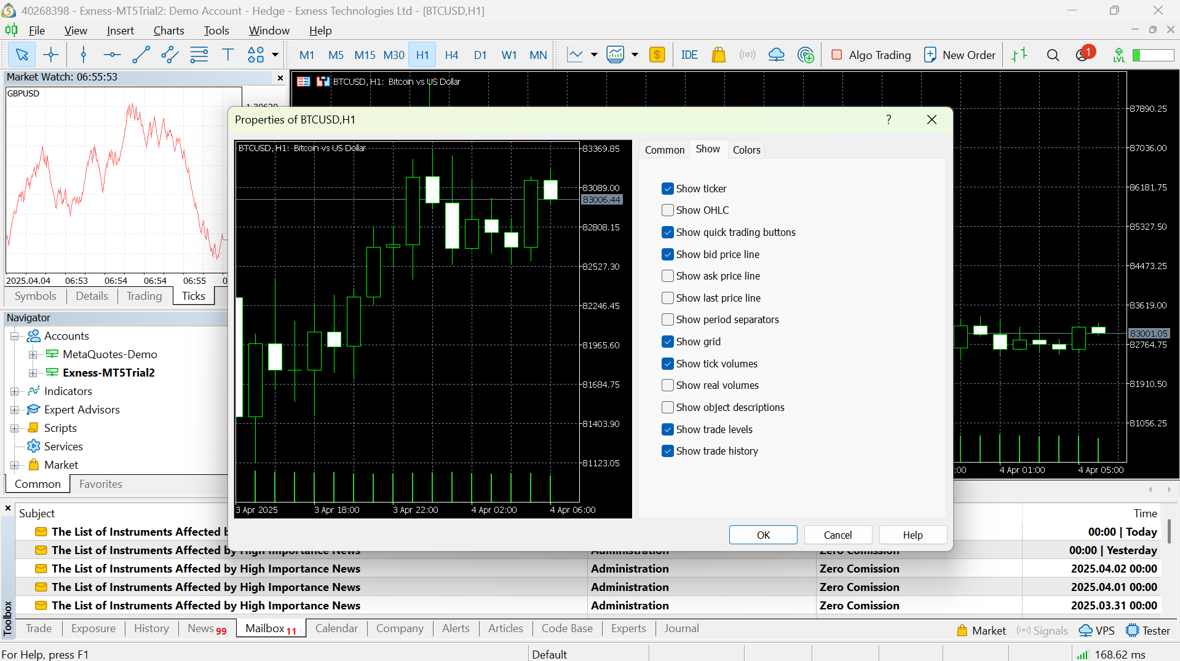
Task: Select the H4 timeframe
Action: click(x=451, y=55)
